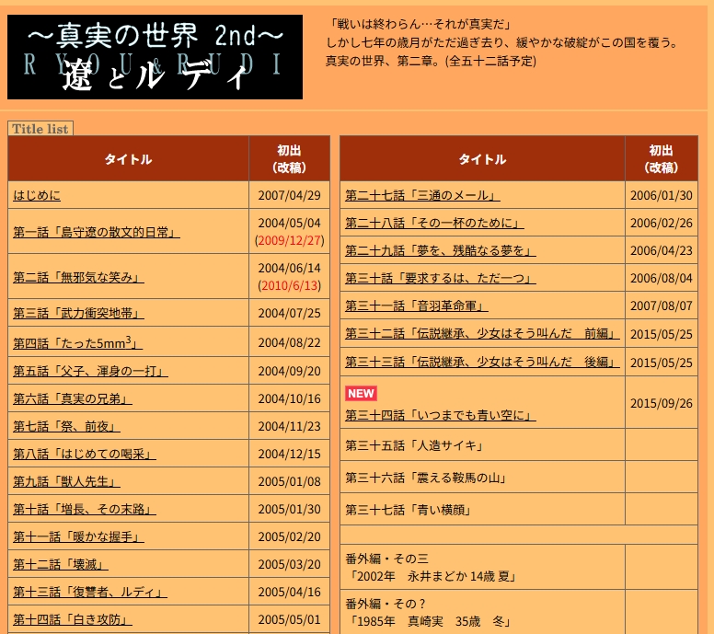The image size is (714, 634).
Task: Open 第五話「父子、渾身の一打」
Action: point(90,371)
